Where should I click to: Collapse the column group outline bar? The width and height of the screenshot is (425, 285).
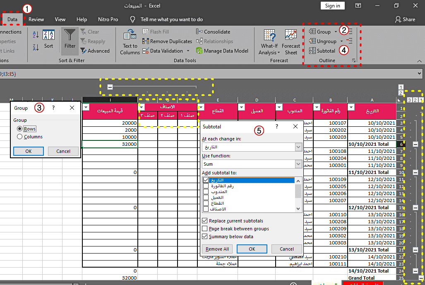click(110, 87)
